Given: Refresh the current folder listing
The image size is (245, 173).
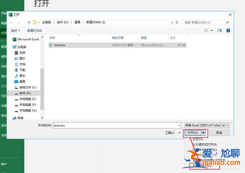Looking at the screenshot, I should (177, 22).
